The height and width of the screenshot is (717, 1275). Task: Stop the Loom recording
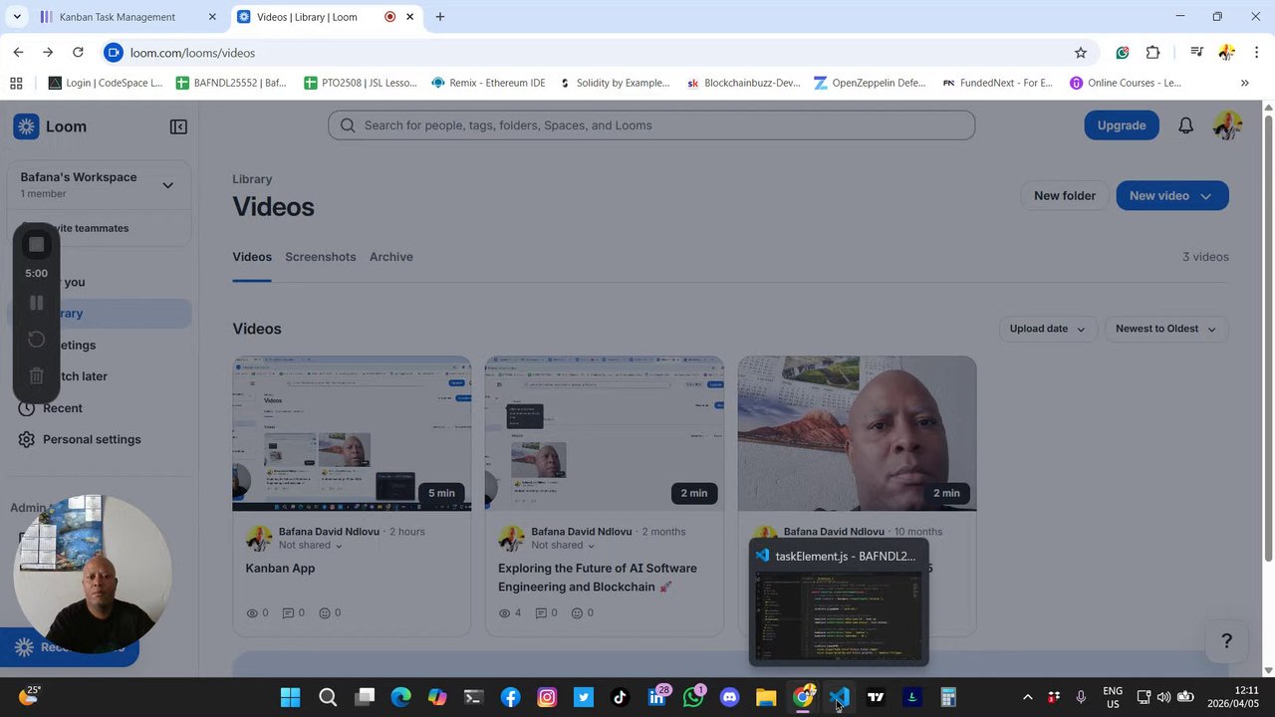click(36, 245)
